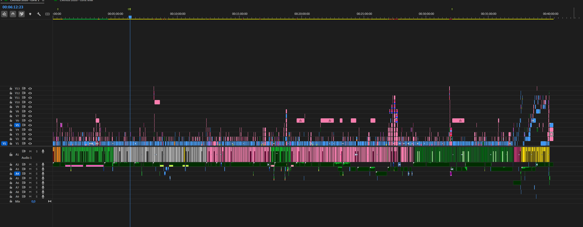Click the timeline playhead handle

pyautogui.click(x=130, y=17)
